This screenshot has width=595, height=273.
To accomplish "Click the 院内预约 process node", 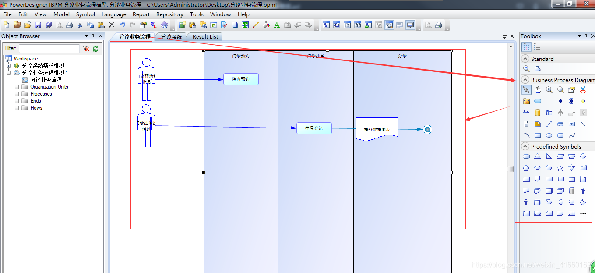I will 241,79.
